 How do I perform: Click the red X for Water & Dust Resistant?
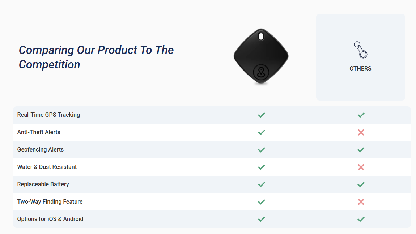pyautogui.click(x=361, y=167)
